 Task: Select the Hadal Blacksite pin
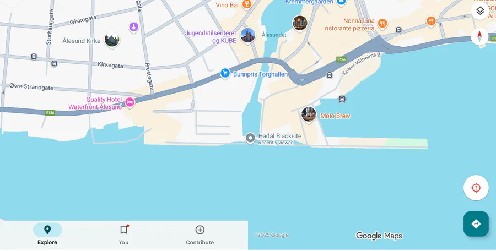point(250,138)
